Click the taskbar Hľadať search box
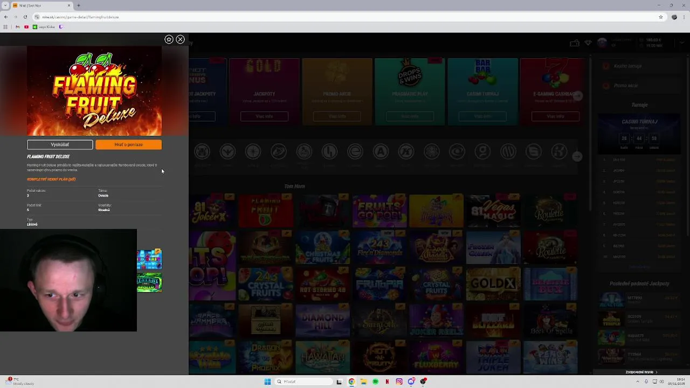The width and height of the screenshot is (690, 388). [303, 382]
